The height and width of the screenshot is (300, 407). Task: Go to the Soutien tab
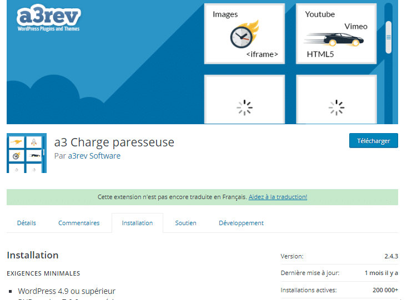click(x=185, y=223)
